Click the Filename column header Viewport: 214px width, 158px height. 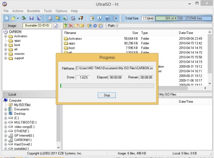click(71, 32)
